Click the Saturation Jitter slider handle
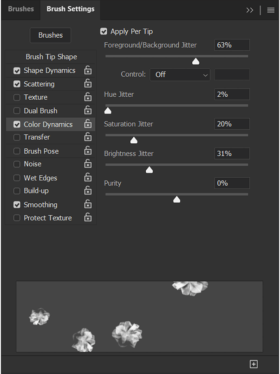280x374 pixels. (x=134, y=140)
